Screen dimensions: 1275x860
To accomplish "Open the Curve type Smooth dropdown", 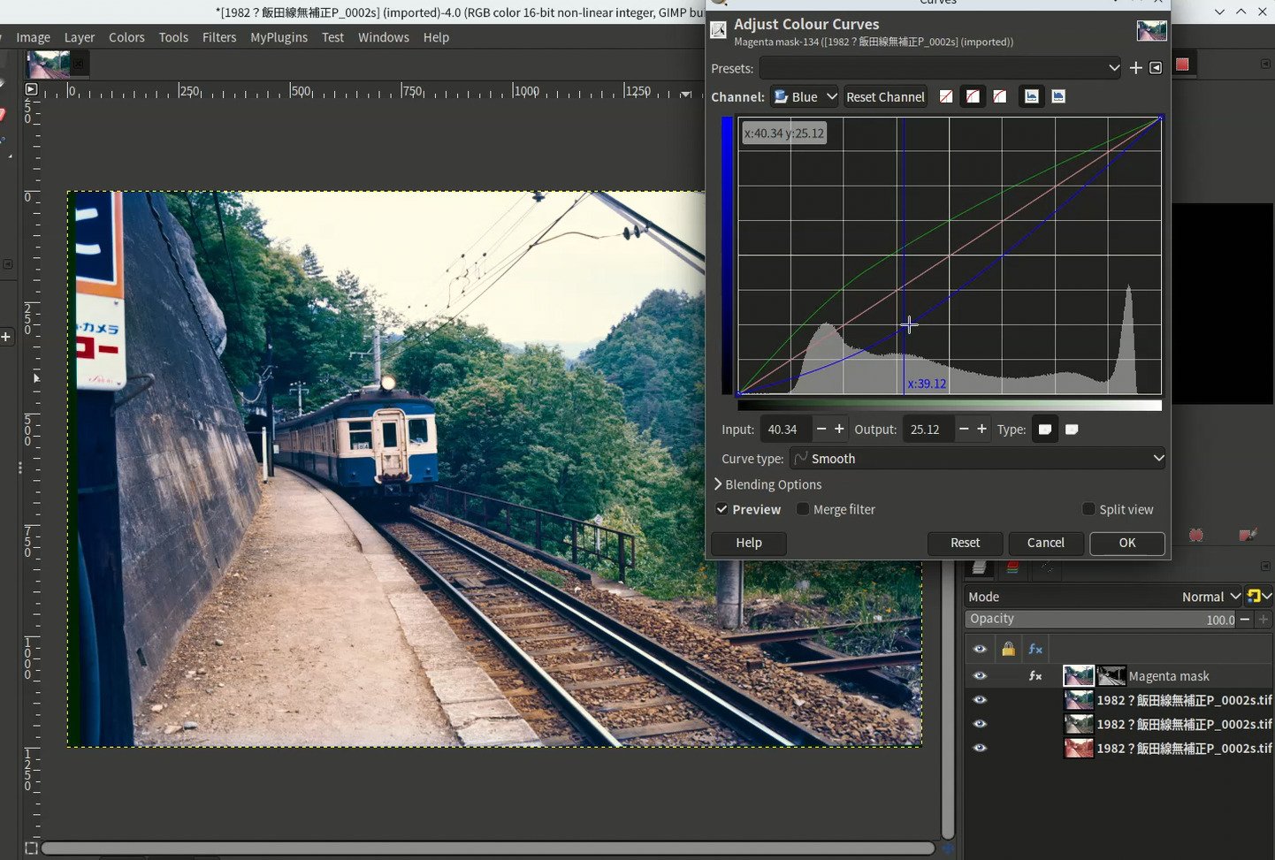I will click(x=978, y=459).
